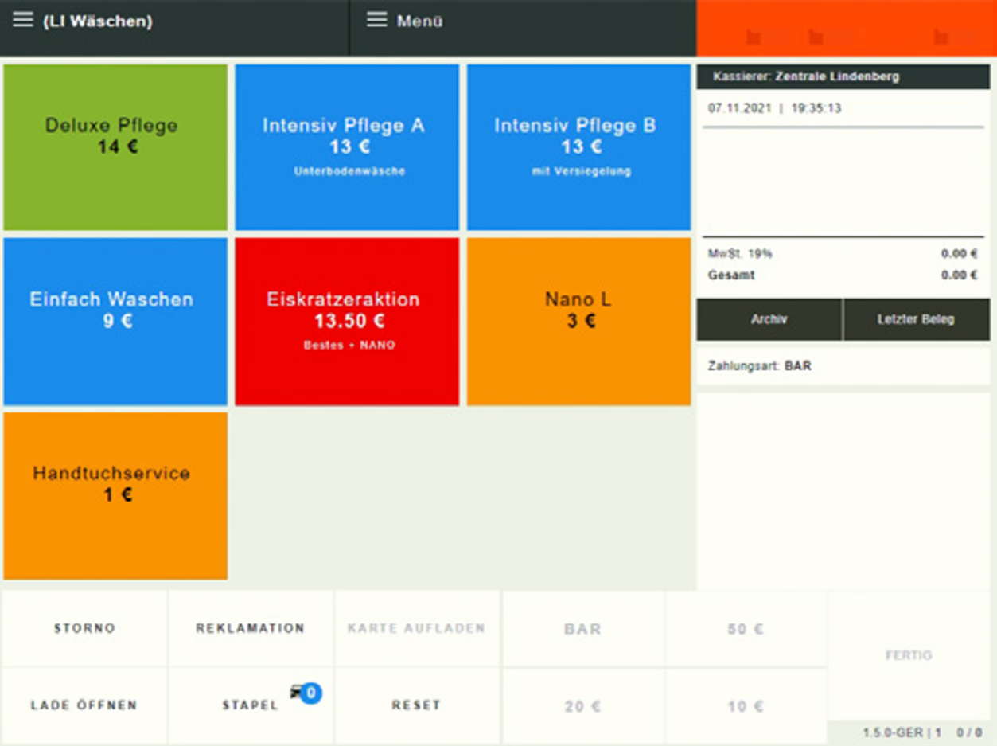The width and height of the screenshot is (997, 746).
Task: Tap the 10 € cash button
Action: coord(746,706)
